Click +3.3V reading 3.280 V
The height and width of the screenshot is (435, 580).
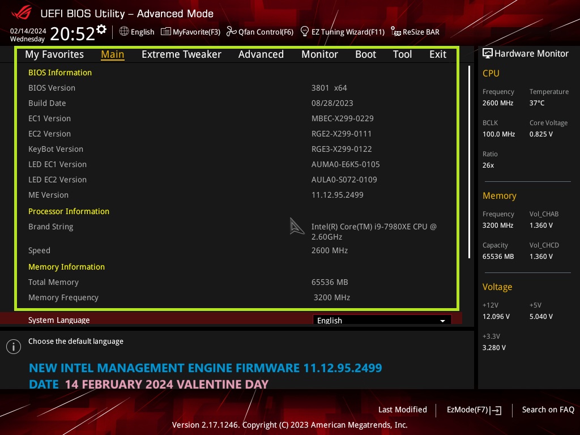coord(494,348)
